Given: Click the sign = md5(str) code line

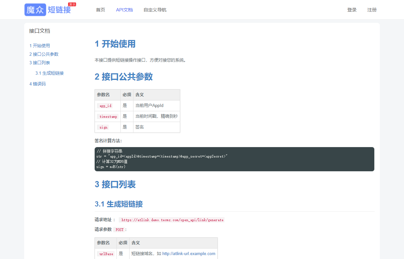Looking at the screenshot, I should (x=111, y=167).
